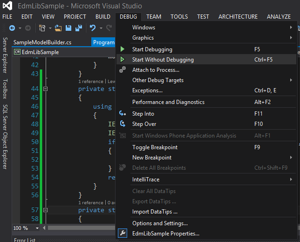
Task: Click the Step Over arrow icon
Action: pyautogui.click(x=123, y=124)
